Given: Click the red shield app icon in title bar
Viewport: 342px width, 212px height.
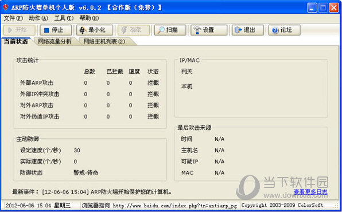Looking at the screenshot, I should [6, 7].
